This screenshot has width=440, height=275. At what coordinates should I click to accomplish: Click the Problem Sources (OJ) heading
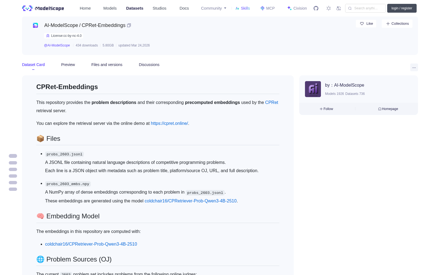tap(74, 259)
